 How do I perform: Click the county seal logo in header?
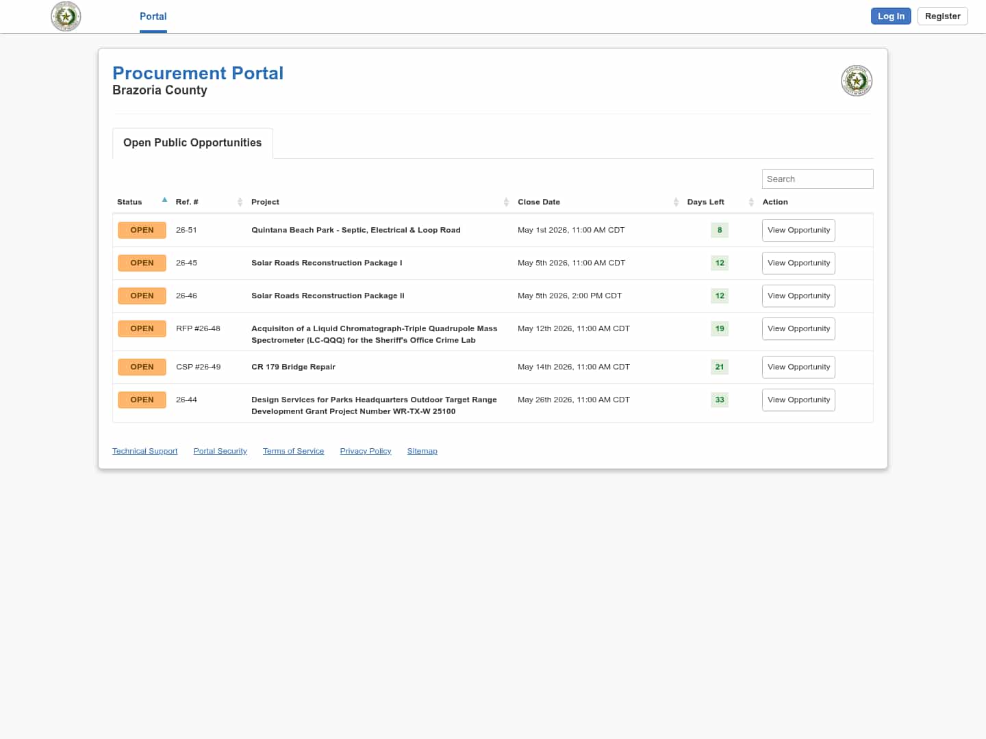66,16
